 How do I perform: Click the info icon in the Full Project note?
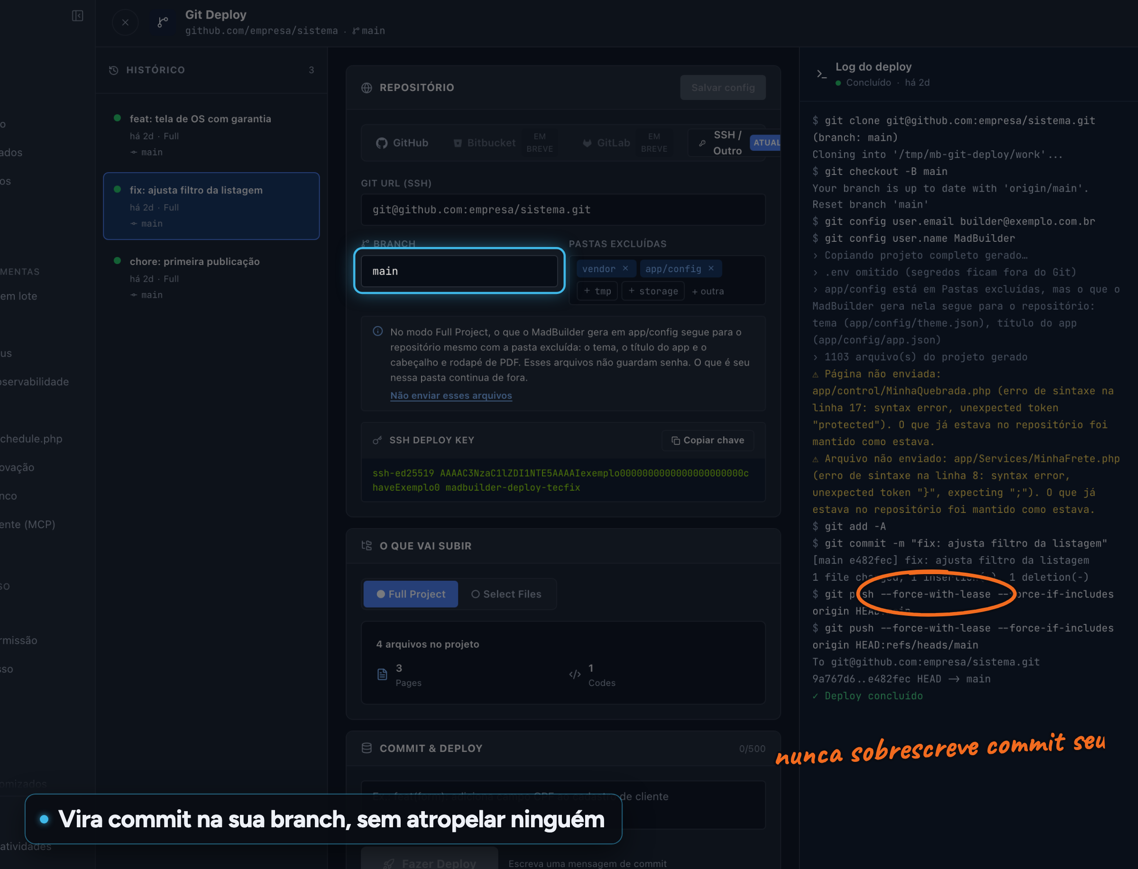tap(378, 331)
